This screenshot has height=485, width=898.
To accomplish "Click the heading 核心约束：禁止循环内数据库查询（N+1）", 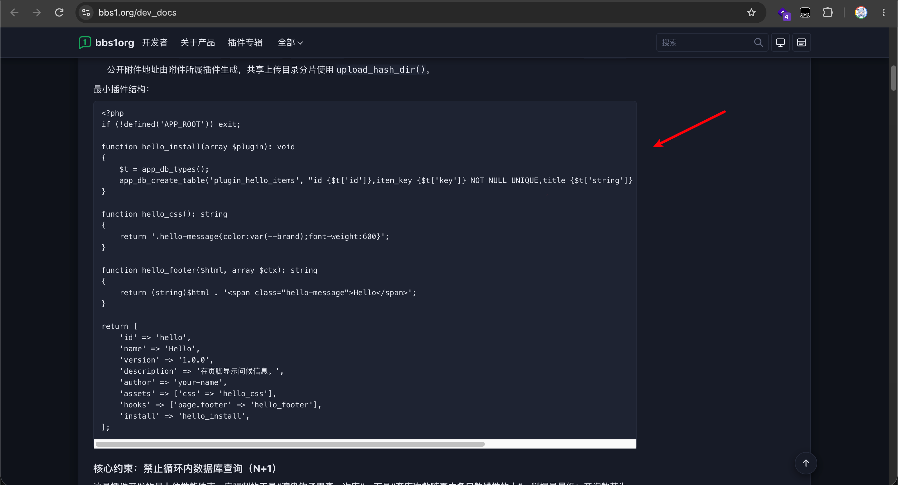I will tap(186, 468).
